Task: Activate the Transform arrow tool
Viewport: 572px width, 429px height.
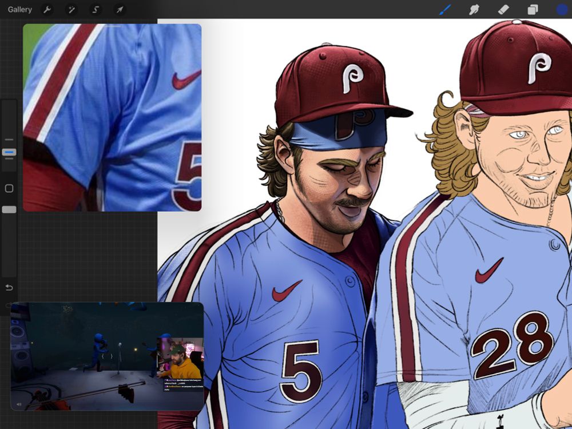Action: click(120, 10)
